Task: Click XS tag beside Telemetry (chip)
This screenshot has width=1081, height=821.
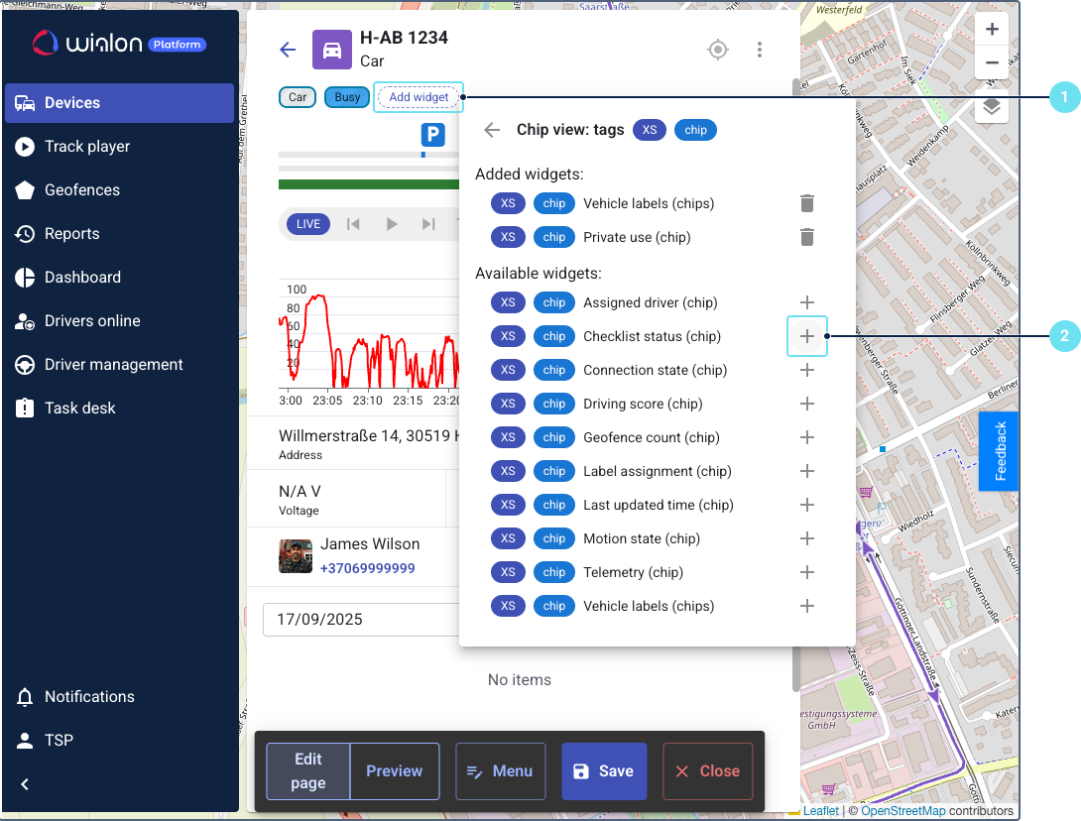Action: [508, 572]
